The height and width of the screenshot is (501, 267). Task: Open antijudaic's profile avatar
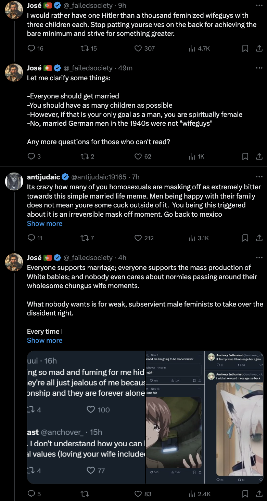(14, 181)
